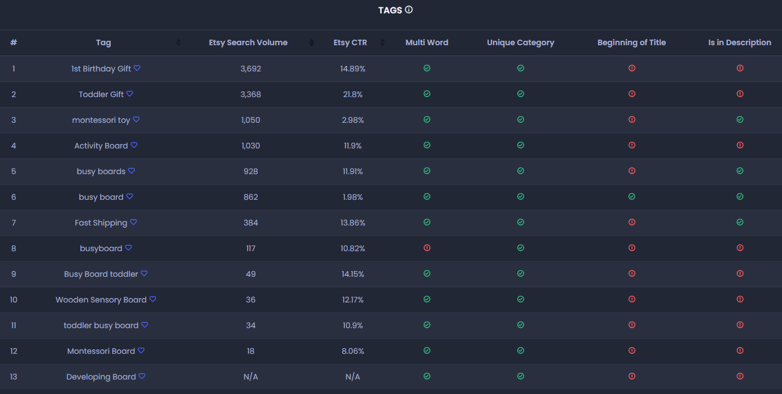
Task: Click red Multi Word warning for busyboard
Action: coord(427,248)
